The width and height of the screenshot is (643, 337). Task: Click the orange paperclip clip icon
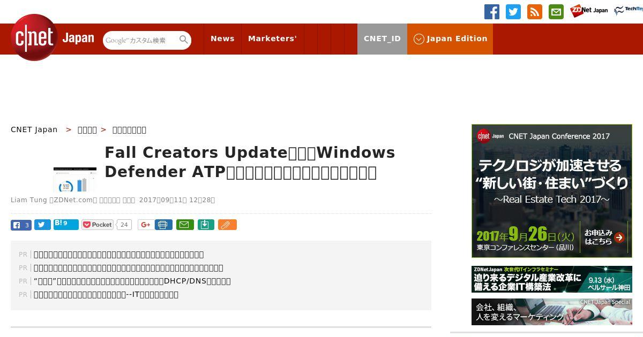227,225
